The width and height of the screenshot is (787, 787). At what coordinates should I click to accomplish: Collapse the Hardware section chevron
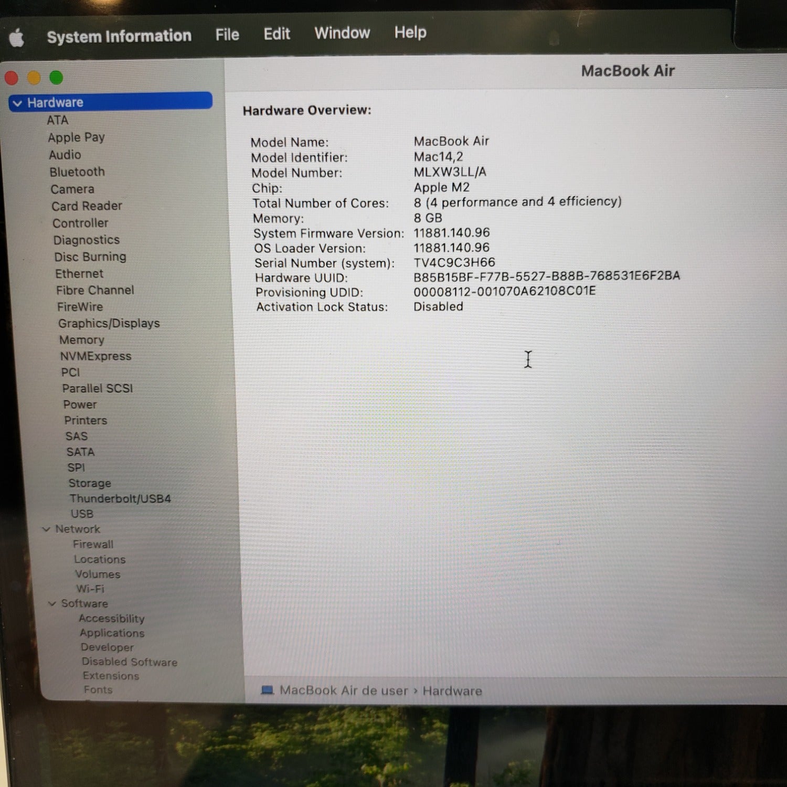point(17,103)
